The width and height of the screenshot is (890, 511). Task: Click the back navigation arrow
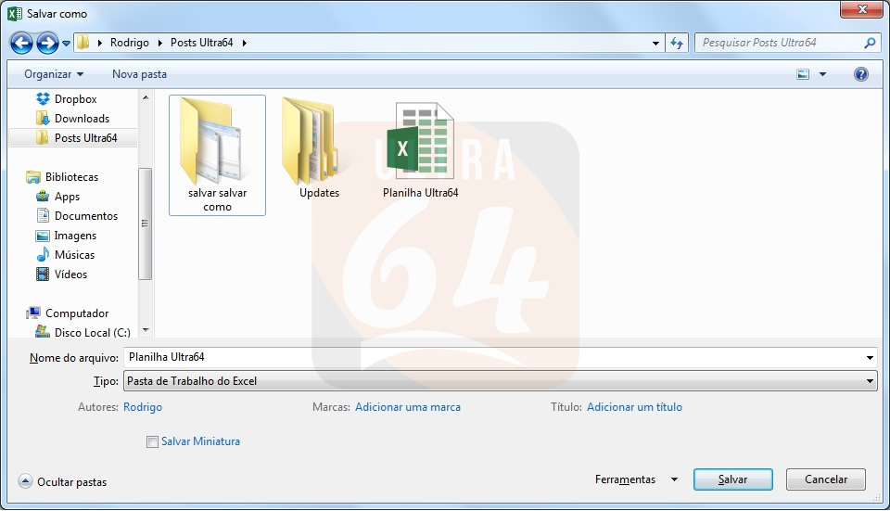[x=22, y=43]
